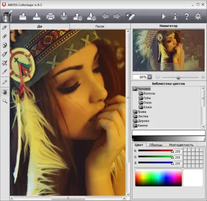Screen dimensions: 207x201
Task: Click the R red channel slider
Action: [x=156, y=151]
